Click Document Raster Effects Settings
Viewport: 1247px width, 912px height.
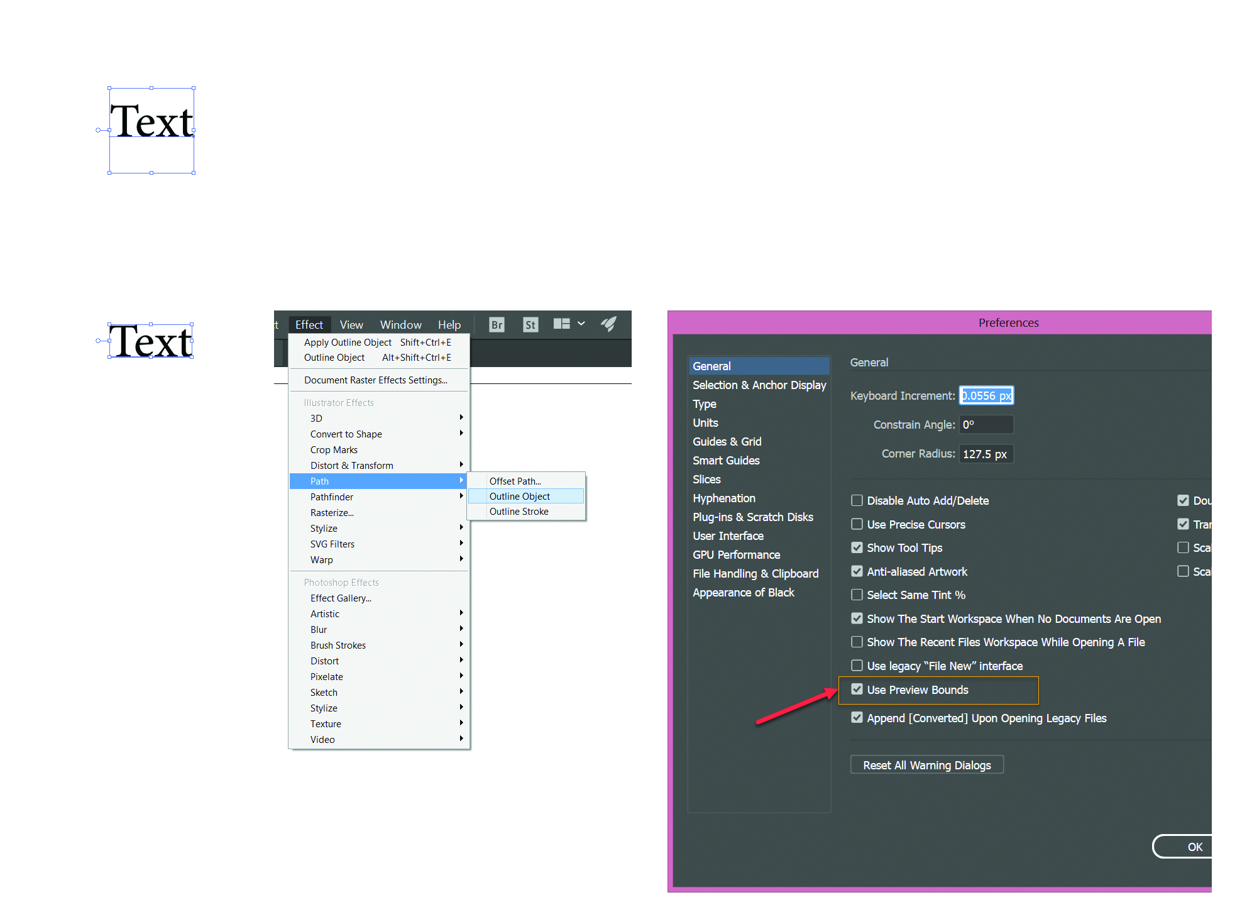[x=375, y=380]
